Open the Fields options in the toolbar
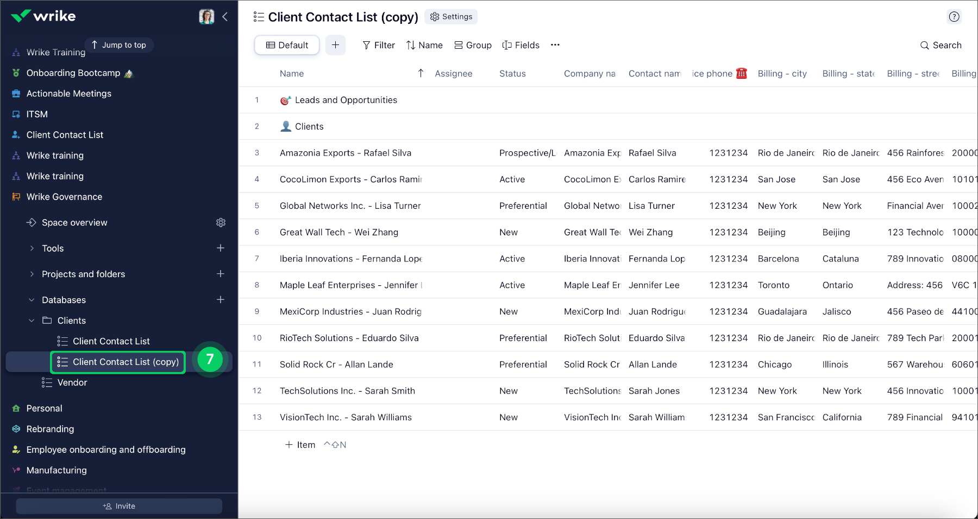 point(520,45)
